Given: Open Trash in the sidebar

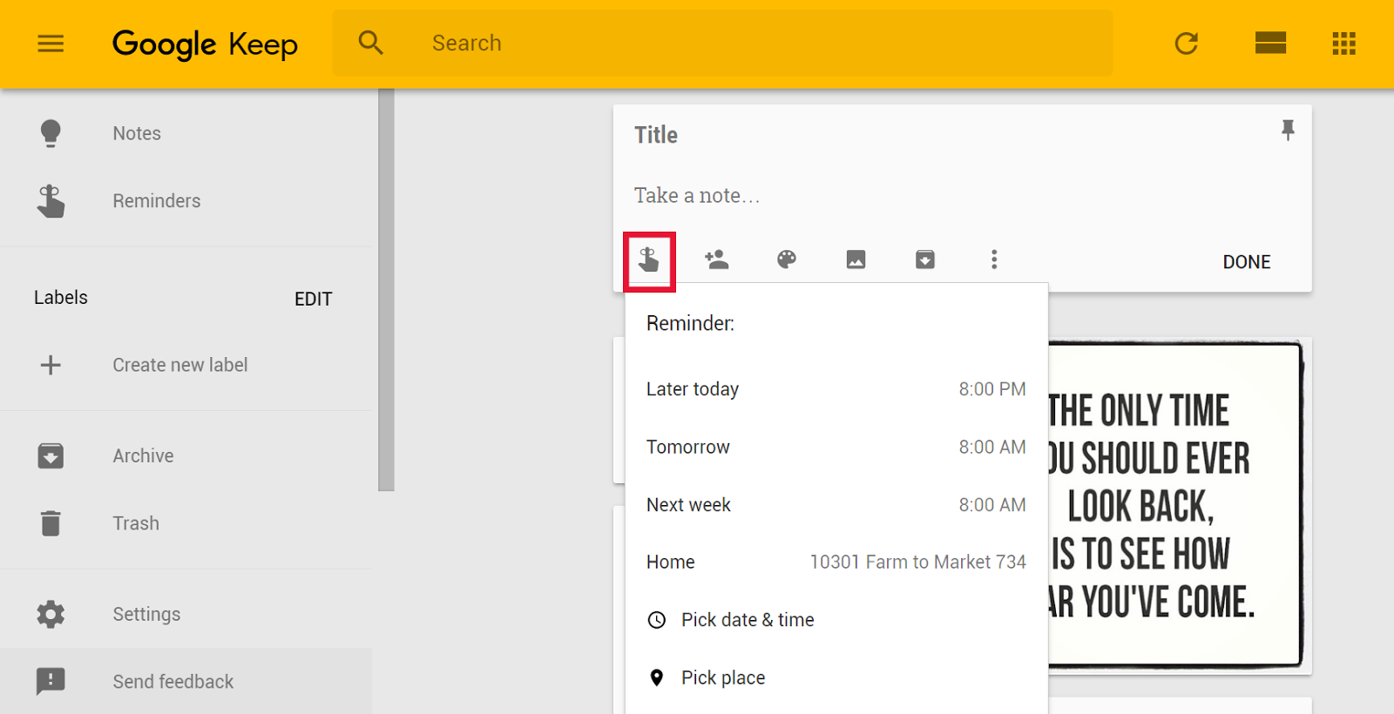Looking at the screenshot, I should coord(136,523).
